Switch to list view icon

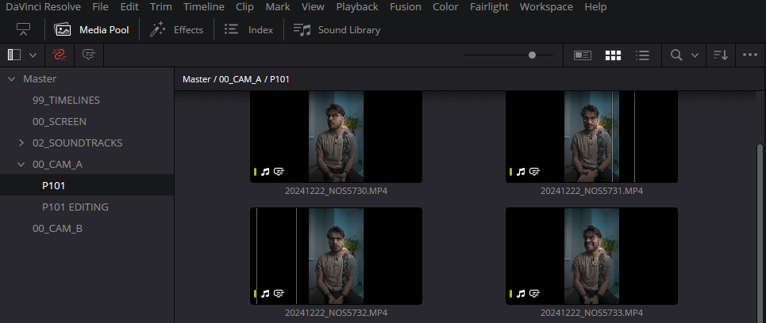click(x=642, y=55)
